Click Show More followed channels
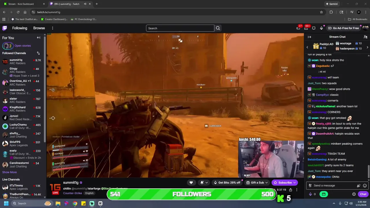370x208 pixels. pos(10,172)
